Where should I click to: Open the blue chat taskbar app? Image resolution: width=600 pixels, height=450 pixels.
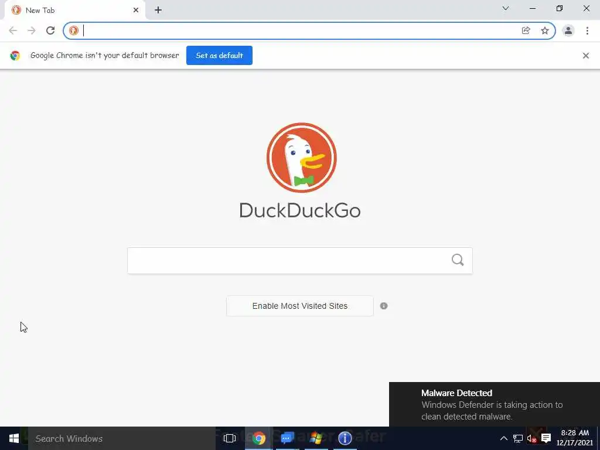[x=287, y=438]
